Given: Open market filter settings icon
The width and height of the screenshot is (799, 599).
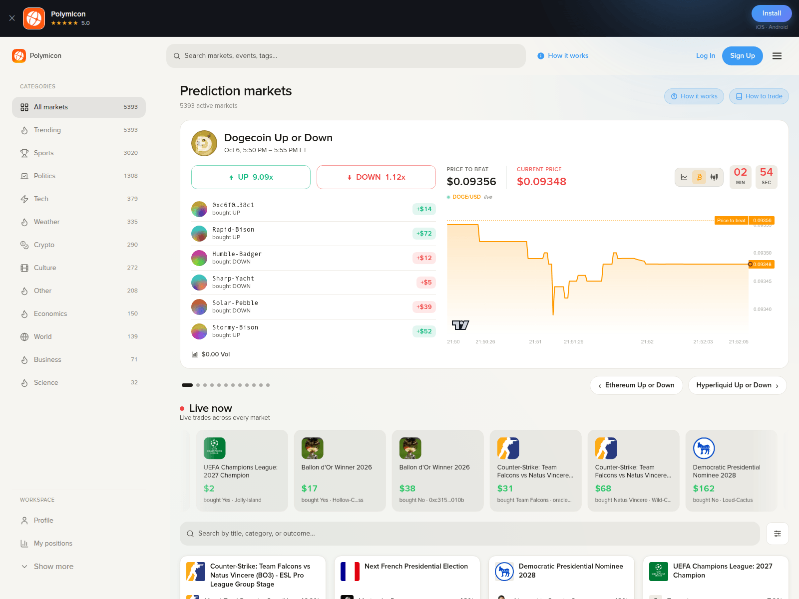Looking at the screenshot, I should click(778, 534).
